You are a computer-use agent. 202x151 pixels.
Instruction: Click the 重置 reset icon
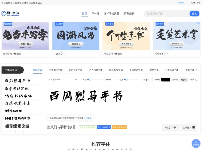196,80
